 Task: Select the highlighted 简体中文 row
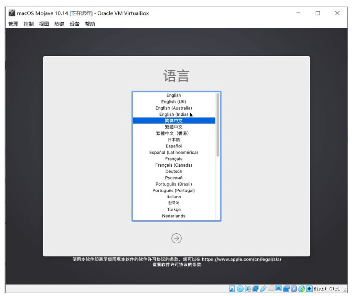point(173,121)
